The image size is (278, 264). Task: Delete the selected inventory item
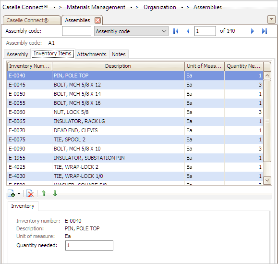30,193
